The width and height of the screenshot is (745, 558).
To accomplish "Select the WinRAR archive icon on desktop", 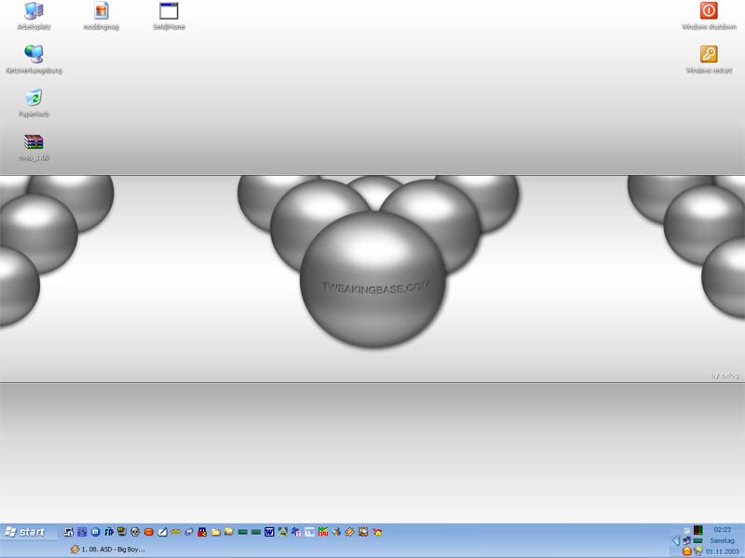I will (x=34, y=141).
